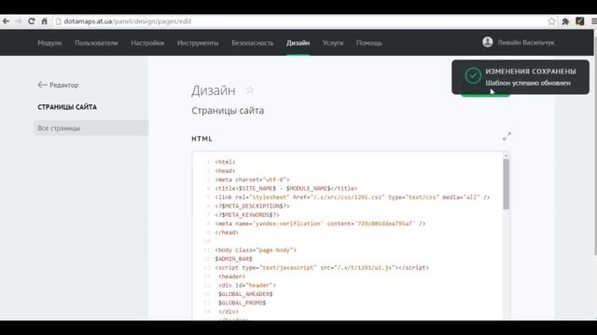597x335 pixels.
Task: Click the div id="header" code line
Action: click(247, 285)
